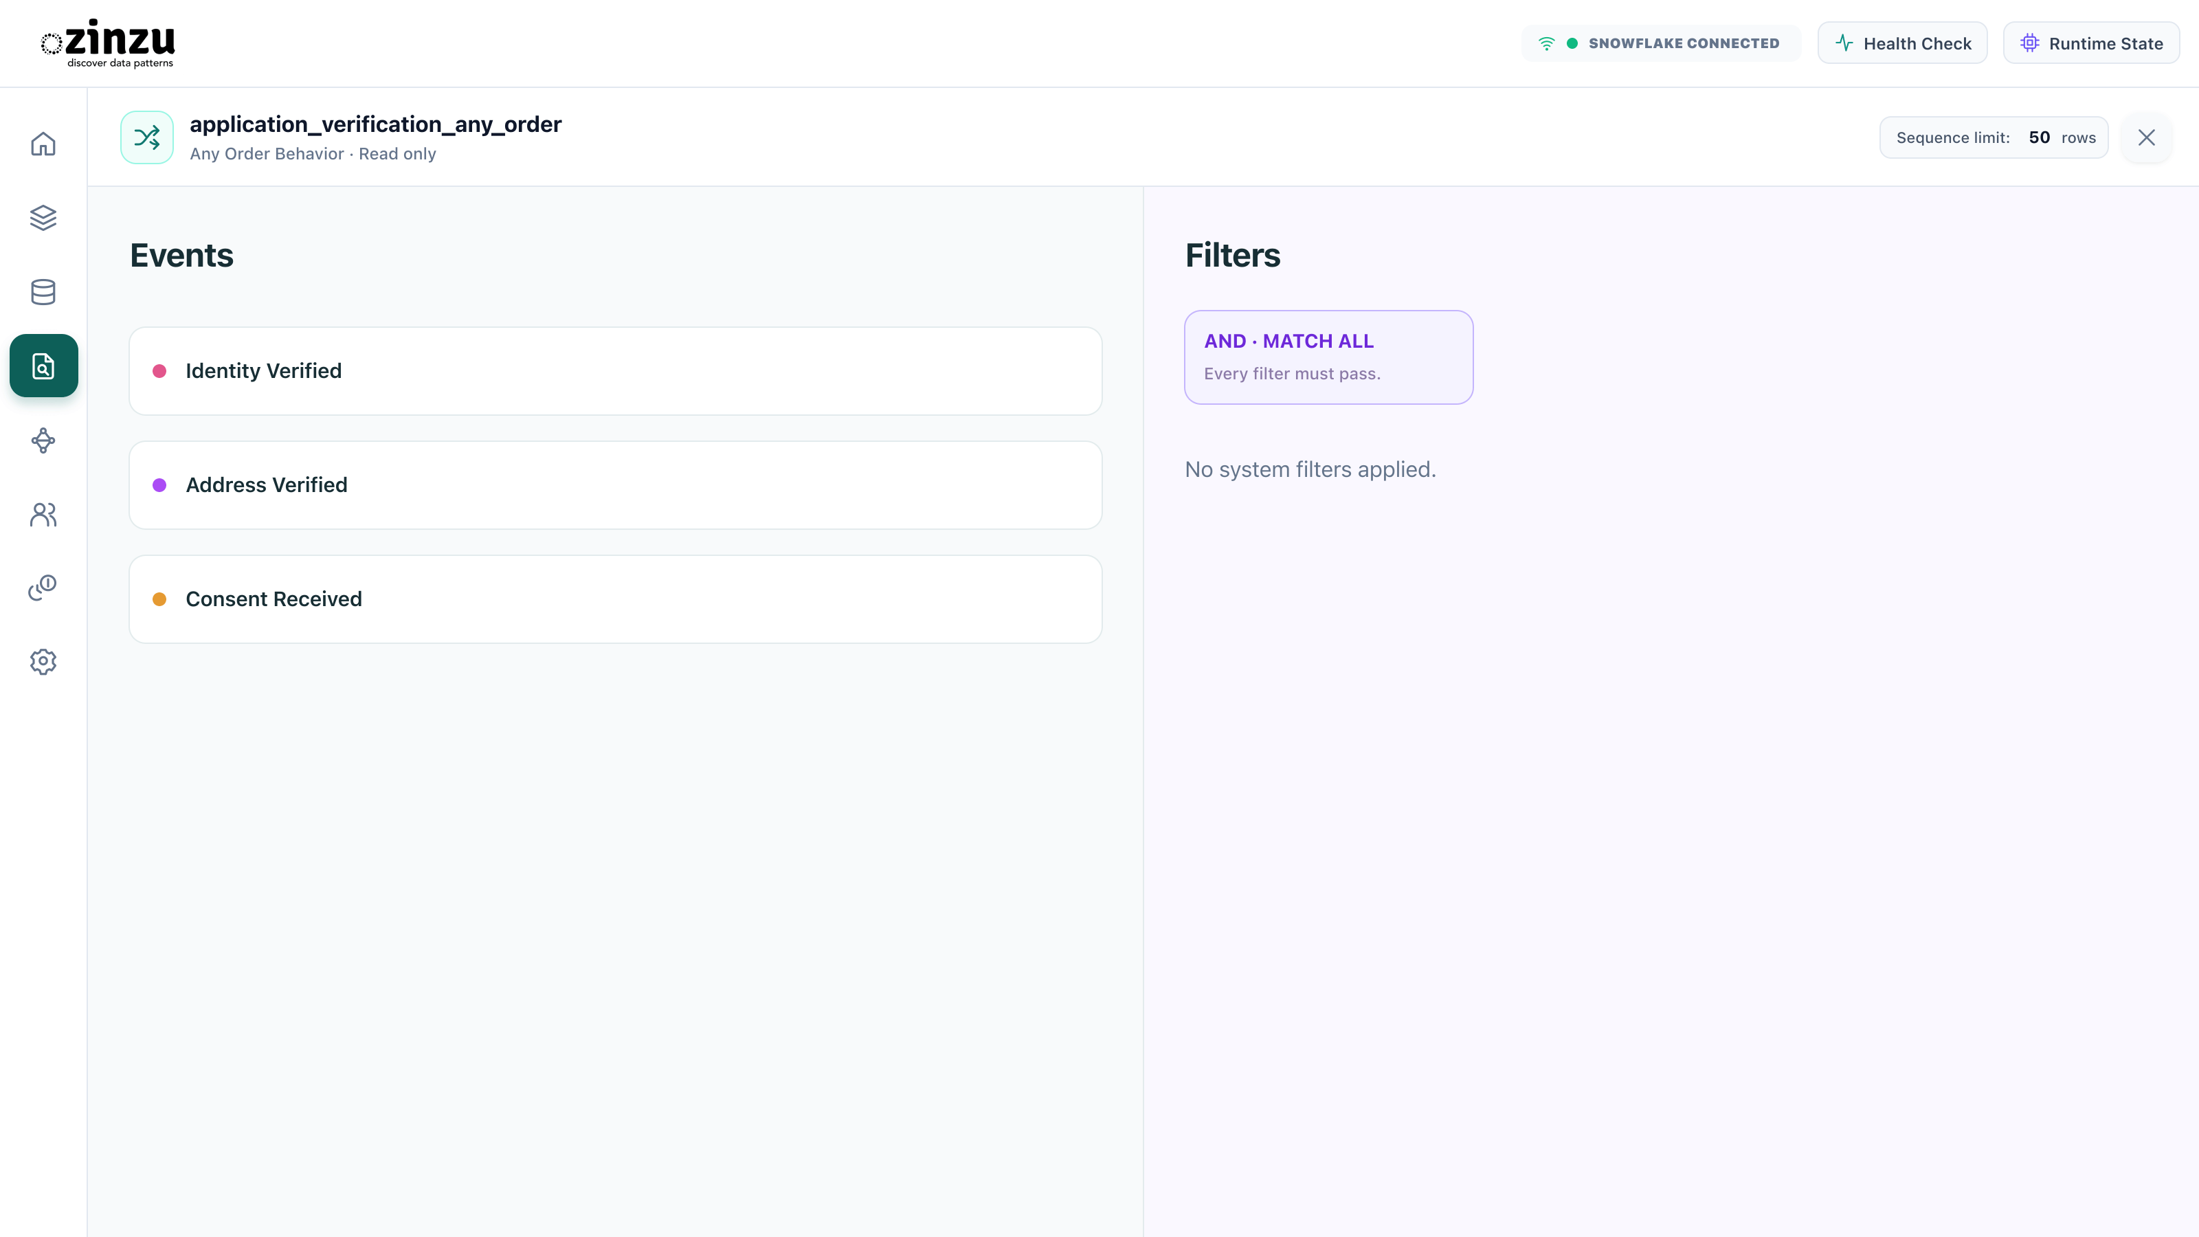Click the shuffle any-order behavior icon

(147, 137)
